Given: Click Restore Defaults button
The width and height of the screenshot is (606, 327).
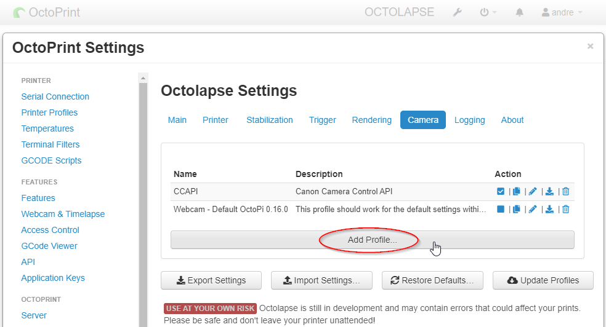Looking at the screenshot, I should tap(432, 280).
